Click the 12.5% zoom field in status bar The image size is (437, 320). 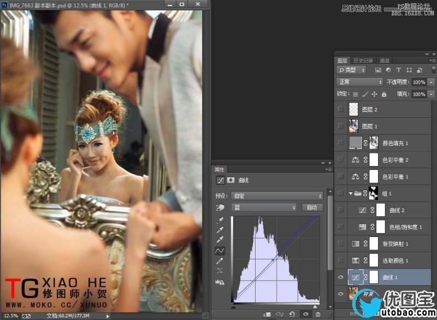click(x=11, y=316)
